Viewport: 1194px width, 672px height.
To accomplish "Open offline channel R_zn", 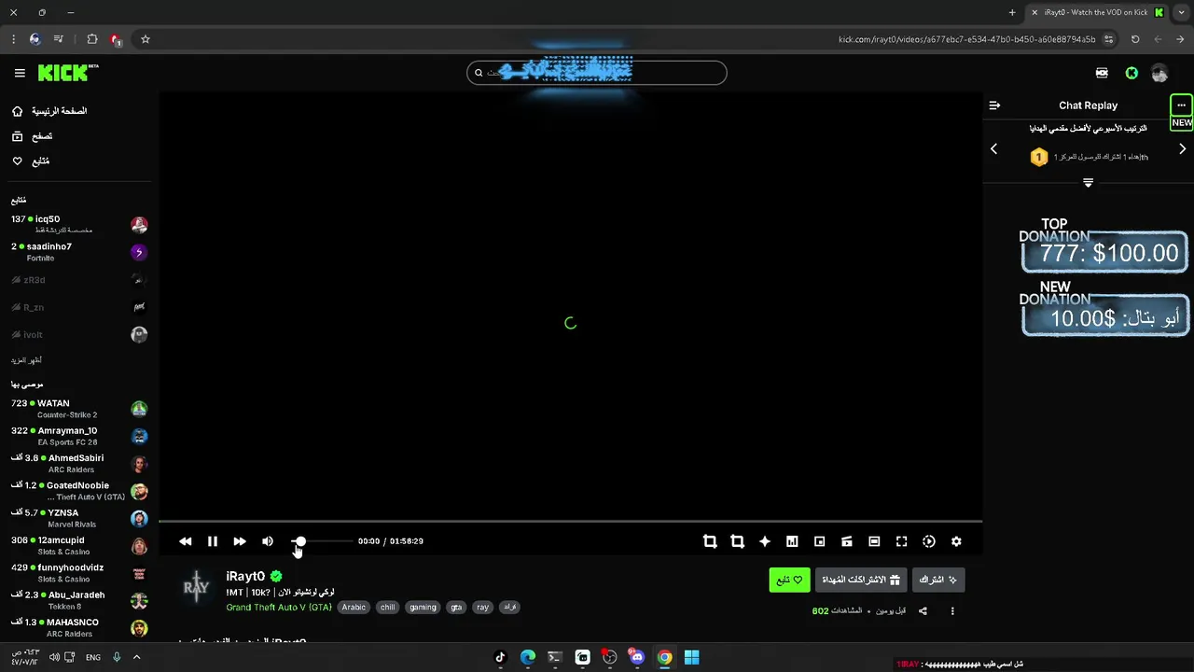I will click(79, 307).
